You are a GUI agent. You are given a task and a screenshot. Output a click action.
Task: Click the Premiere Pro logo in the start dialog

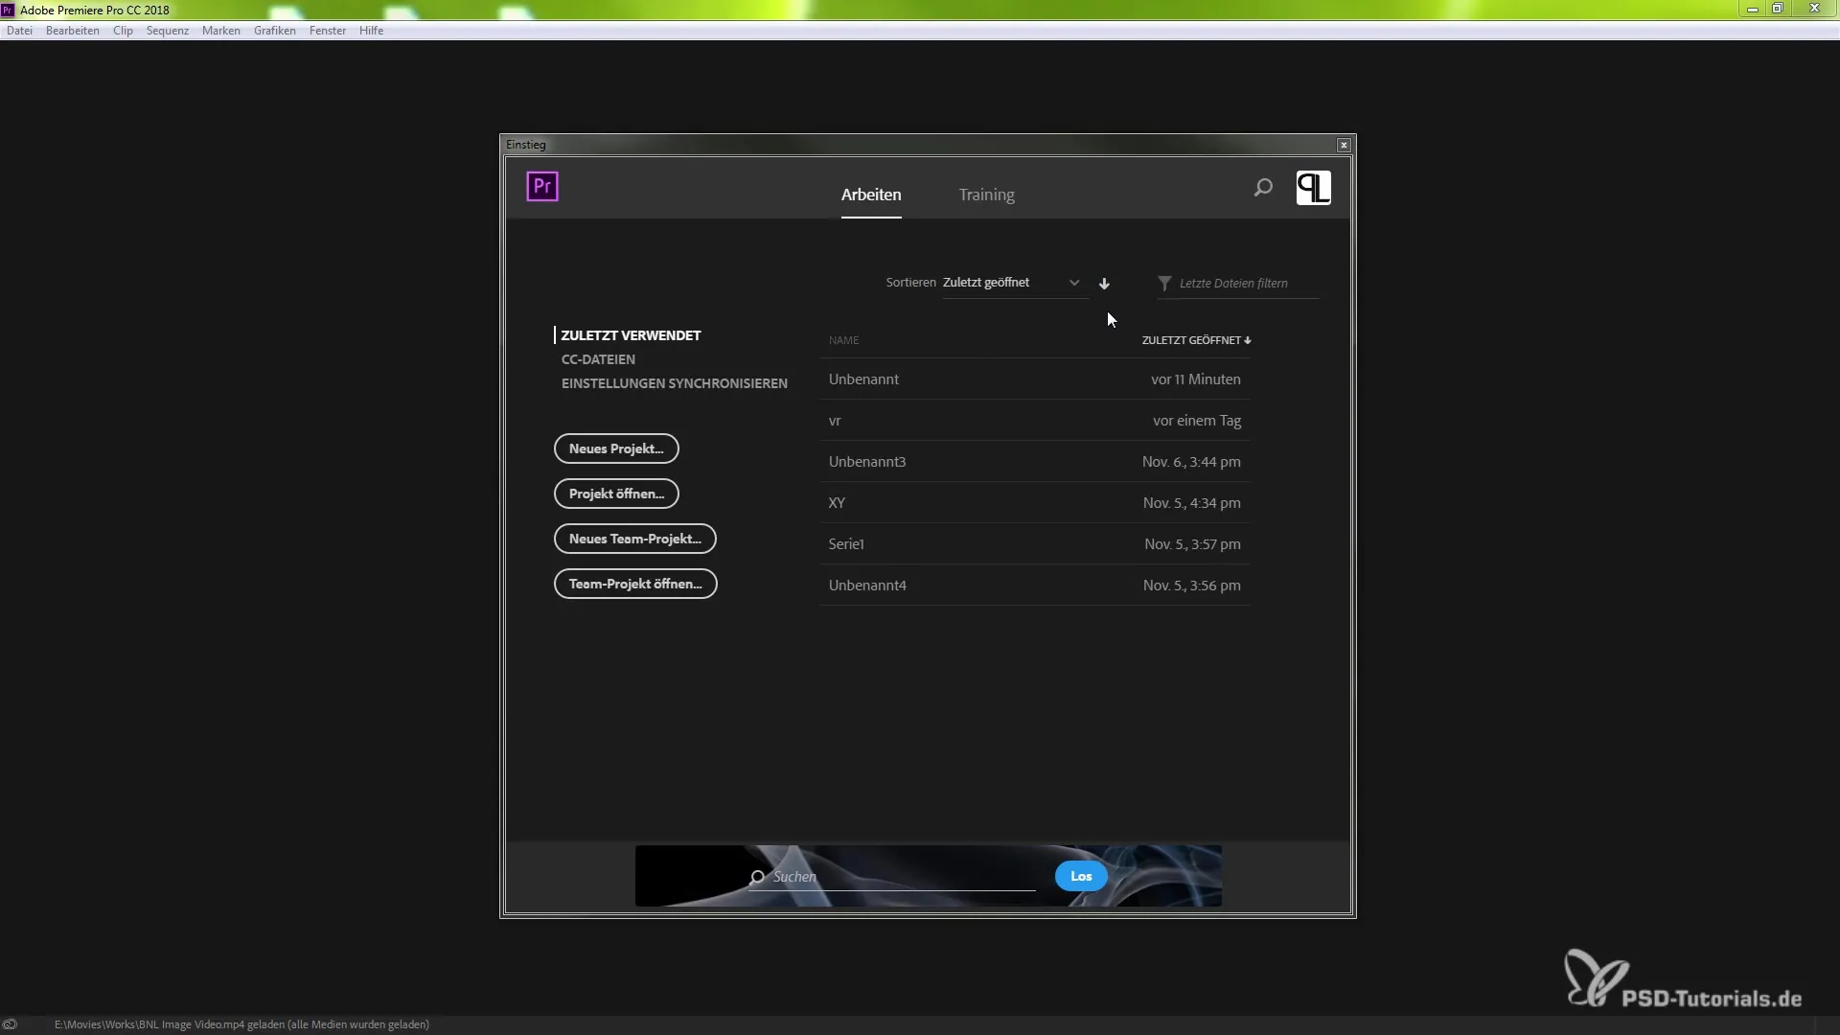pyautogui.click(x=542, y=187)
